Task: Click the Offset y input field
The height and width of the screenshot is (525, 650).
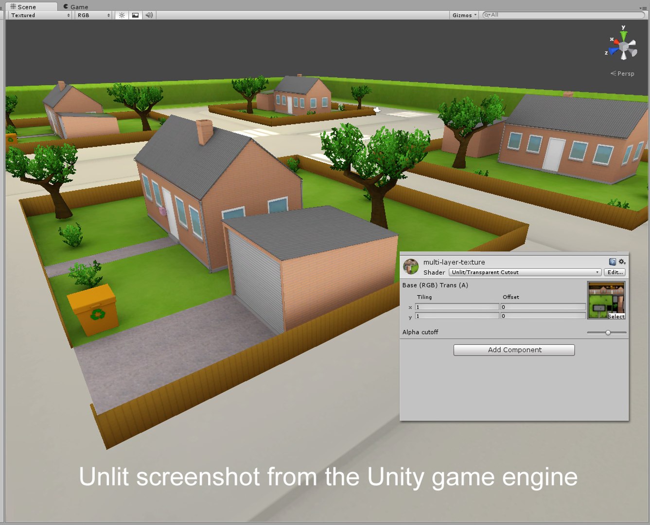Action: pyautogui.click(x=543, y=316)
